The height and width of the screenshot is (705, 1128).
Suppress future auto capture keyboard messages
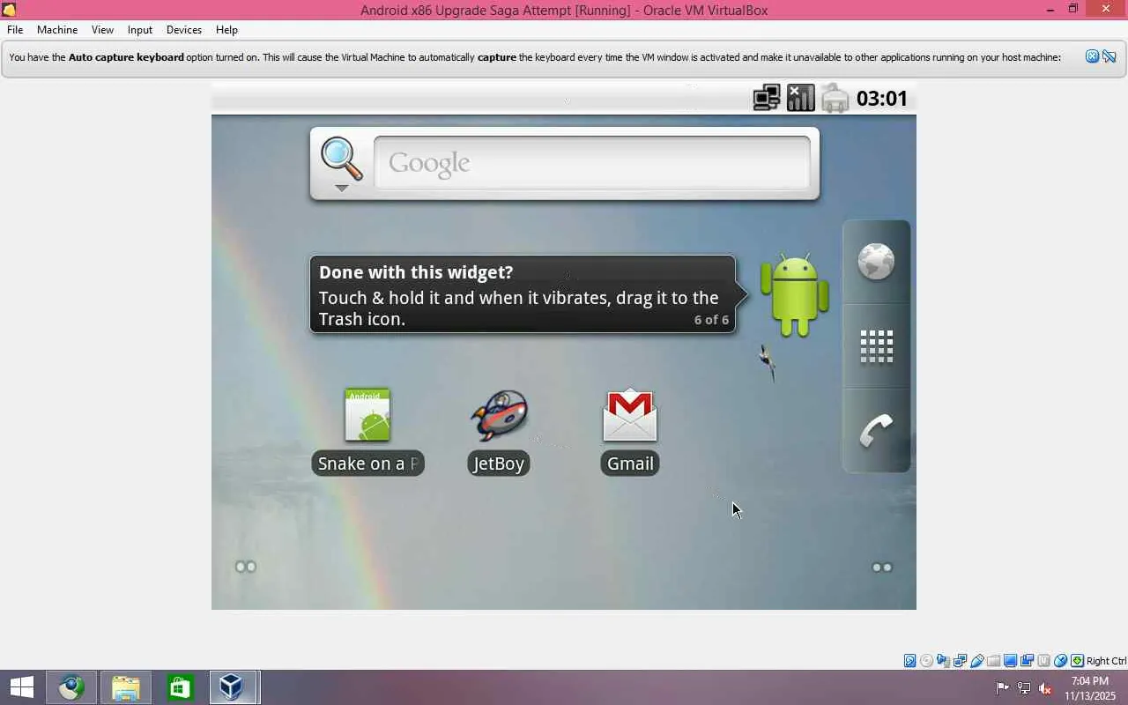1109,56
